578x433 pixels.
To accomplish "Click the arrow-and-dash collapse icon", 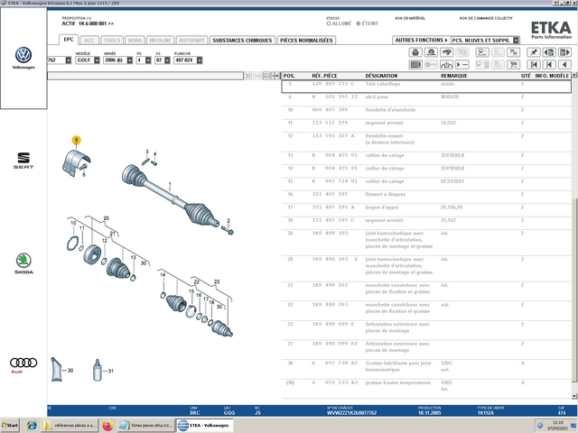I will coord(461,65).
